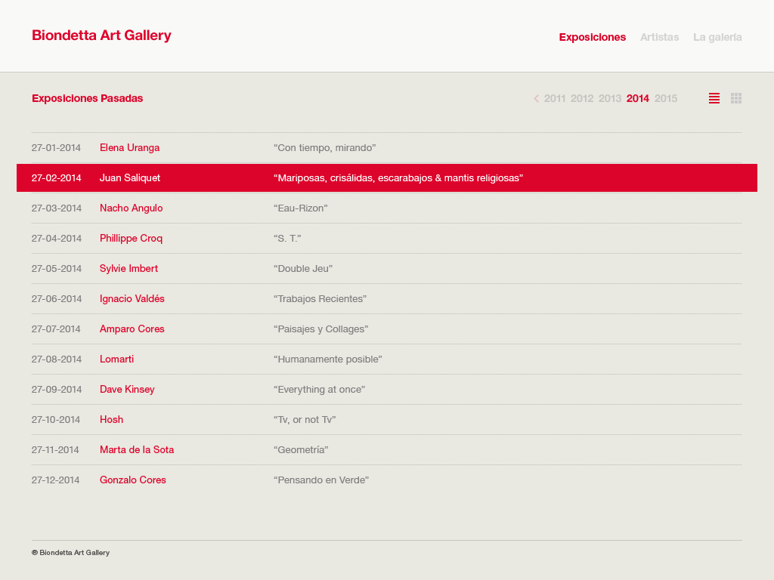Open artist Marta de la Sota
The height and width of the screenshot is (580, 774).
[137, 450]
